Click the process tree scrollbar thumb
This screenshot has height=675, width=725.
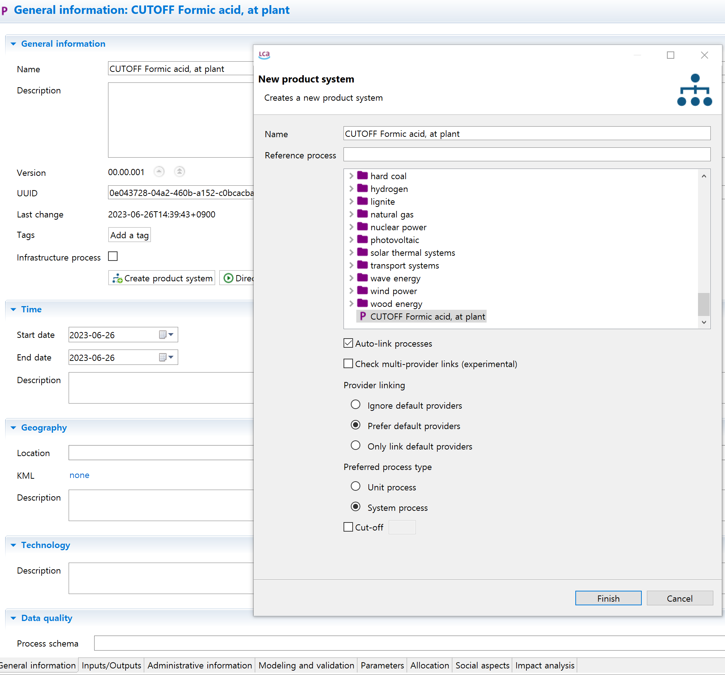coord(703,304)
